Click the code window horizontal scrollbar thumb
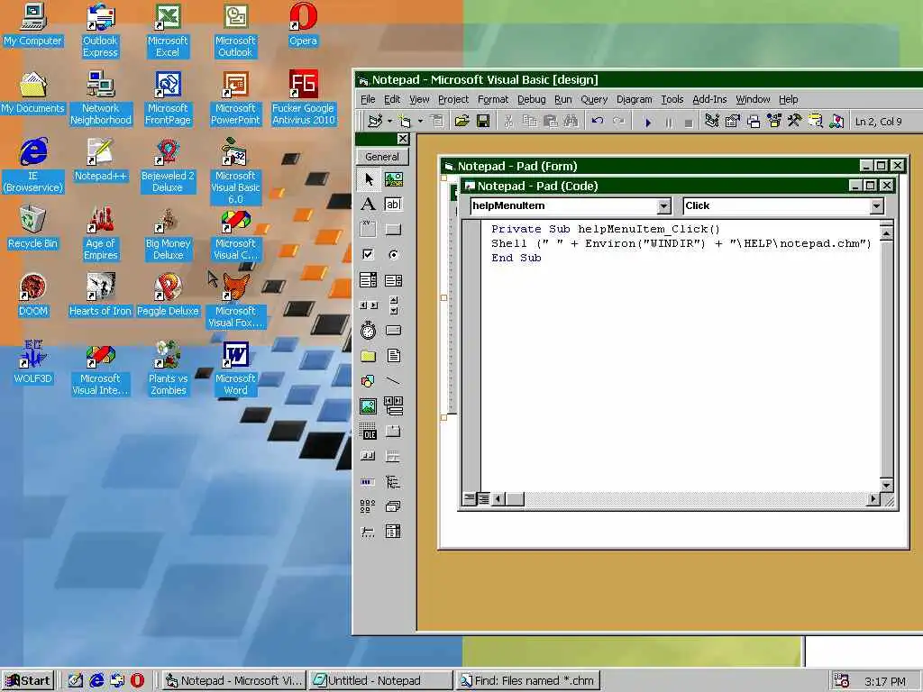The height and width of the screenshot is (692, 923). click(x=515, y=499)
